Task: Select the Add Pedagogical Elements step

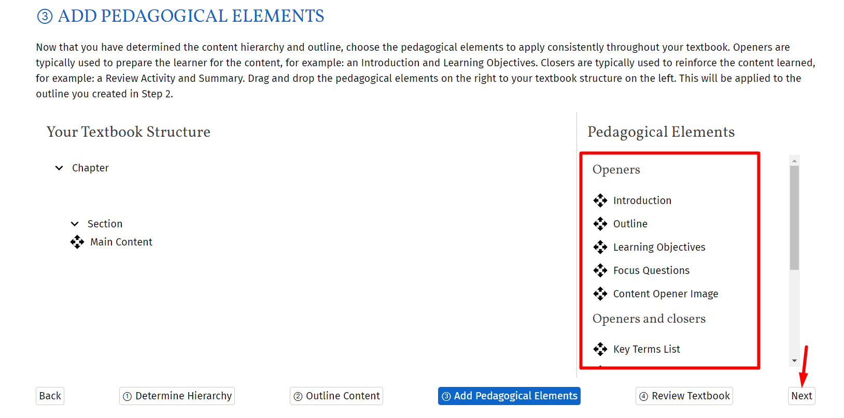Action: (x=509, y=396)
